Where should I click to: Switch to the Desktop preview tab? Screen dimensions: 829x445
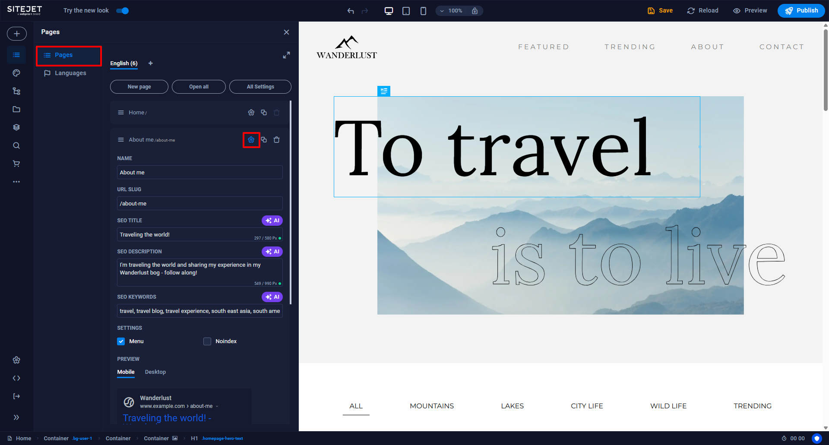point(155,372)
